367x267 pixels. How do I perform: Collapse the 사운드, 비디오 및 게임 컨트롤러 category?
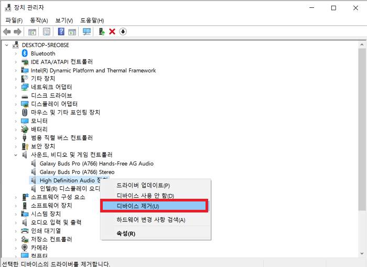pyautogui.click(x=16, y=155)
